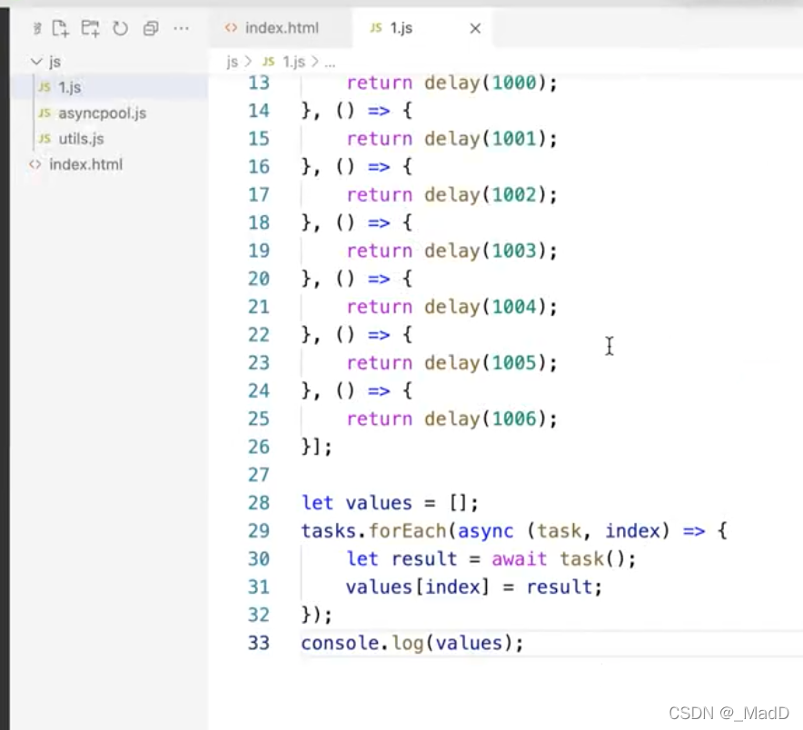Click 'console' on line 33
803x730 pixels.
[341, 643]
